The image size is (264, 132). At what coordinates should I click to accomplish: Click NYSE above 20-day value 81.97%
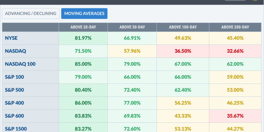pos(83,38)
